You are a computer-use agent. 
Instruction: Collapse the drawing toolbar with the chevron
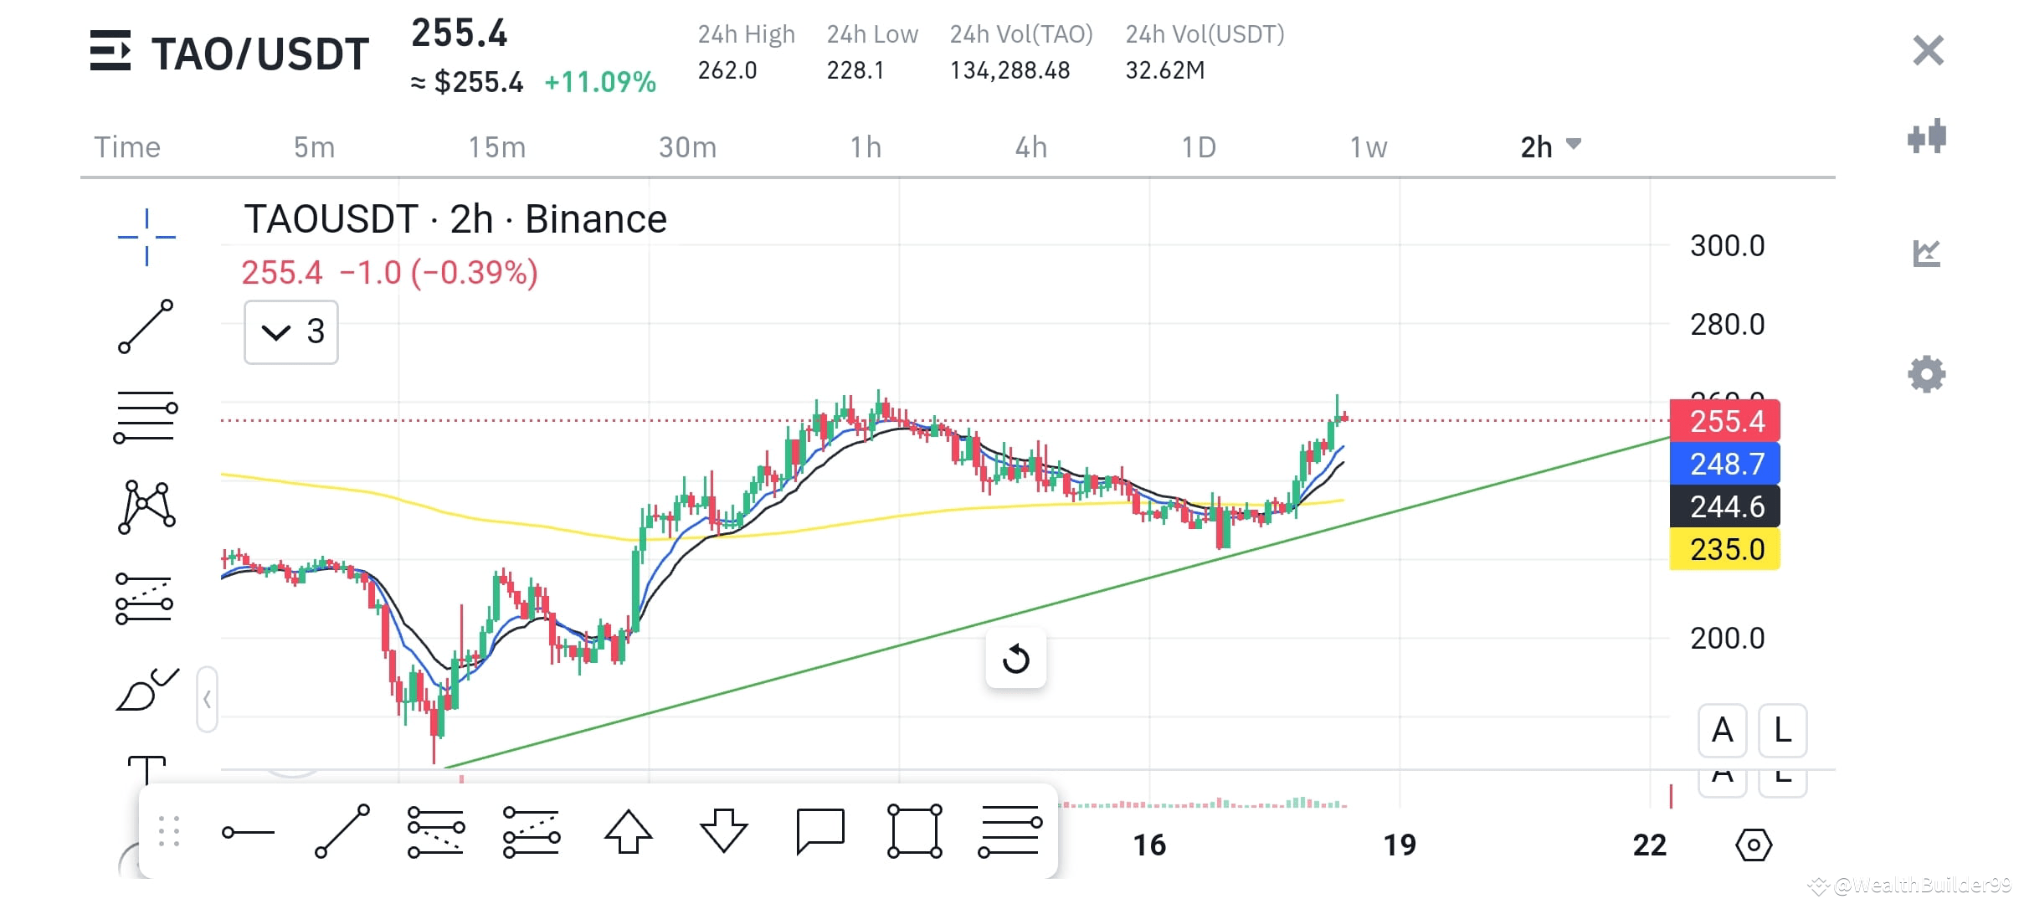coord(206,699)
